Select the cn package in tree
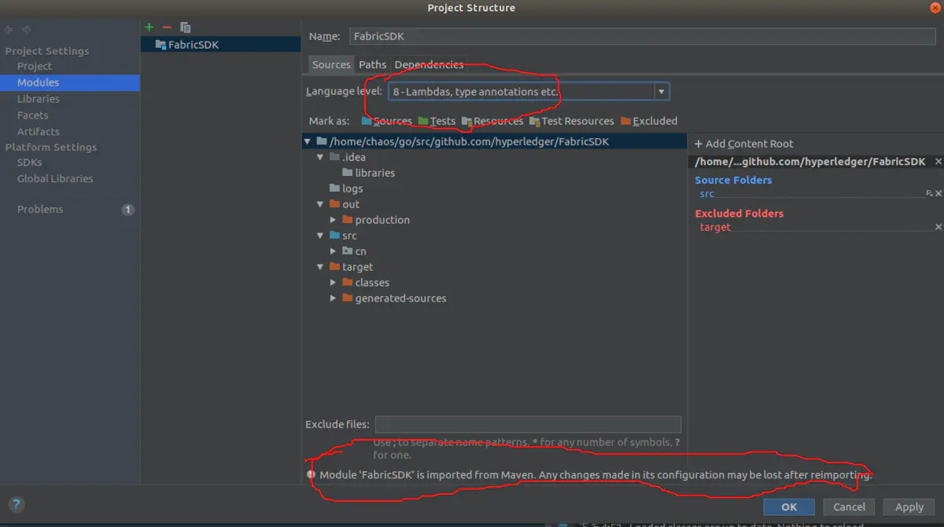944x527 pixels. [x=360, y=251]
